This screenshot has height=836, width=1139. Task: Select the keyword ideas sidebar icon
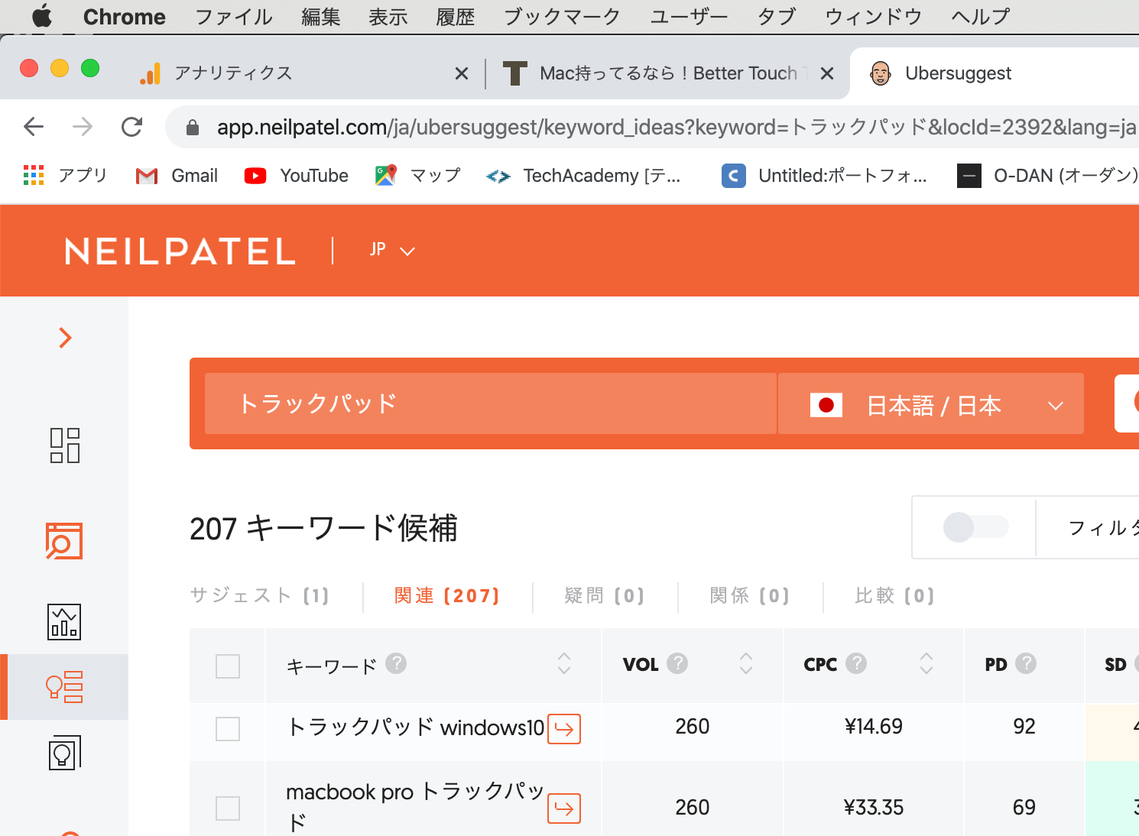[x=65, y=687]
